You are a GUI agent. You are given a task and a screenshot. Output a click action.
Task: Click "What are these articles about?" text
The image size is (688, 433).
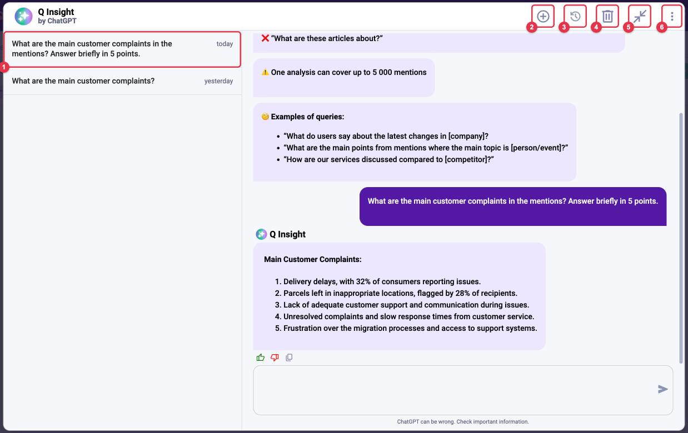tap(327, 38)
